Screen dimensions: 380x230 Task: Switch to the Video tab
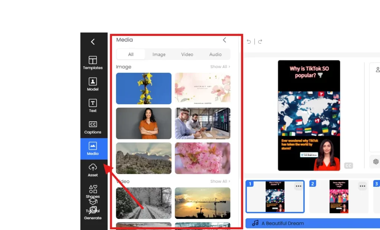pyautogui.click(x=187, y=54)
